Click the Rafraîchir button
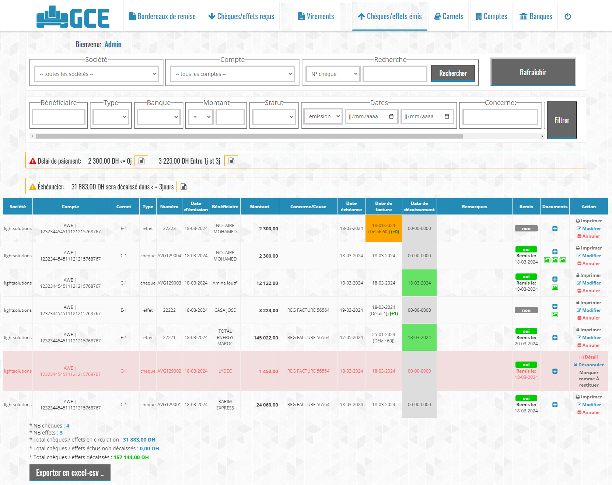 point(533,72)
